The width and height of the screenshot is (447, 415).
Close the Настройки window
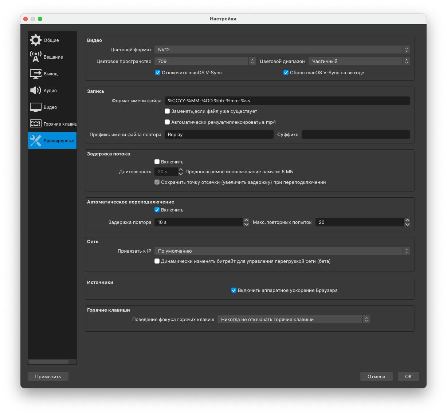pos(26,19)
